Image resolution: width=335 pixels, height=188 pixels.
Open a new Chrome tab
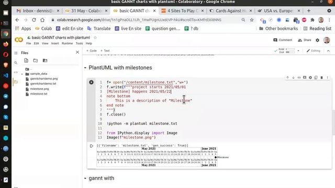coord(309,10)
